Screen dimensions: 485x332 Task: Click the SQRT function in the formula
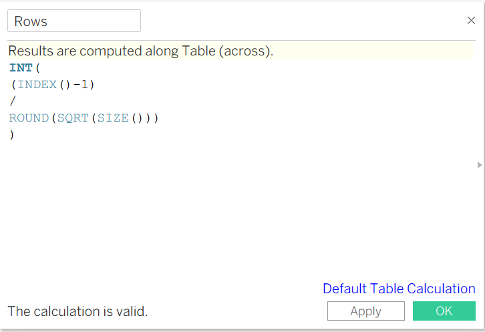[x=73, y=118]
